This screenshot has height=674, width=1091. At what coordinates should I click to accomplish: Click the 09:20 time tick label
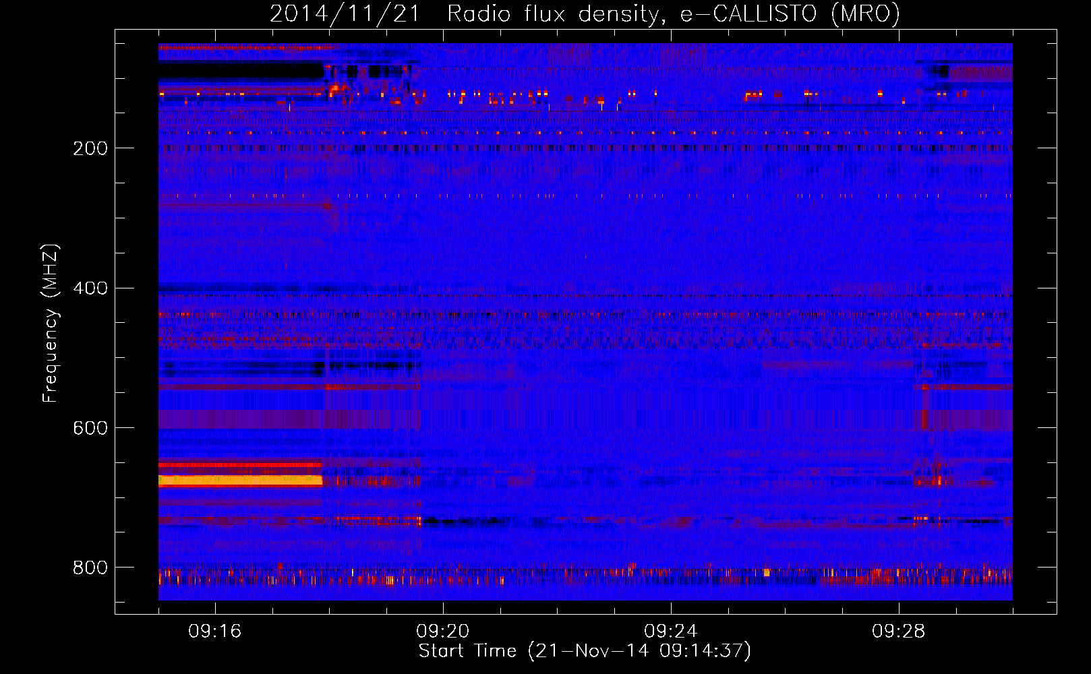pyautogui.click(x=443, y=632)
